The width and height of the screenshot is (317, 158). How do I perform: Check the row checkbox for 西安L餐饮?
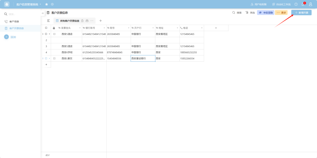coord(47,58)
